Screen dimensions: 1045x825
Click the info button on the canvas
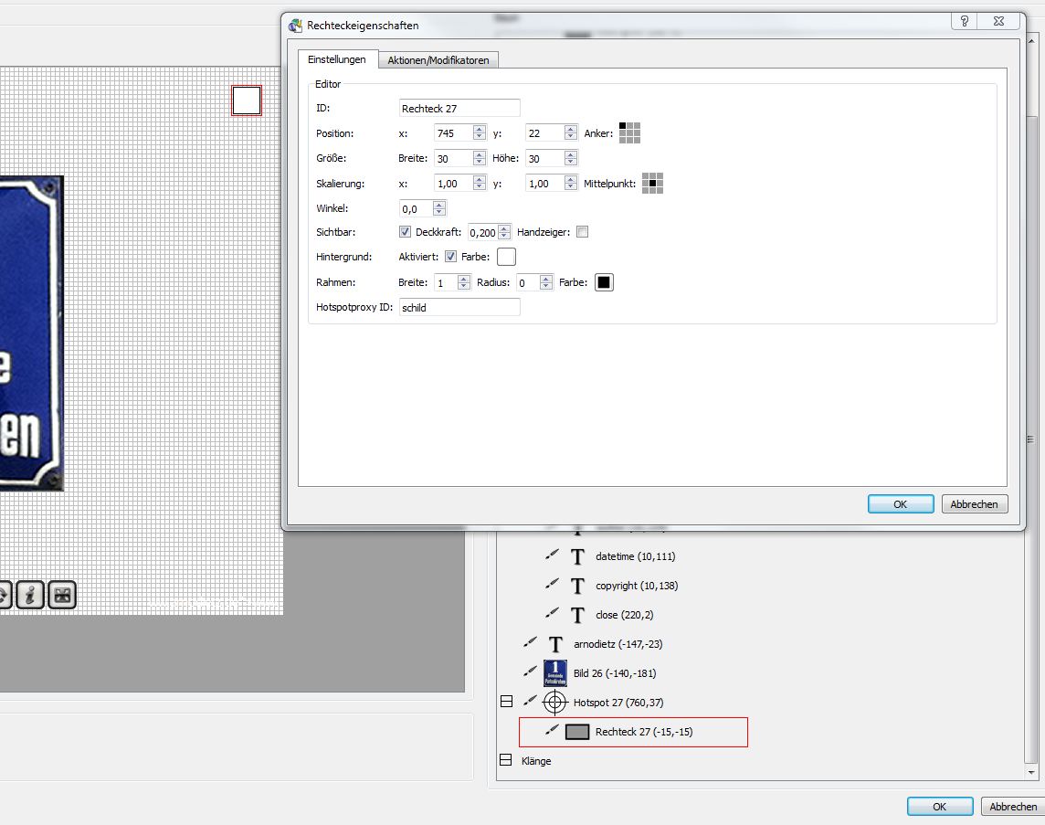click(30, 595)
